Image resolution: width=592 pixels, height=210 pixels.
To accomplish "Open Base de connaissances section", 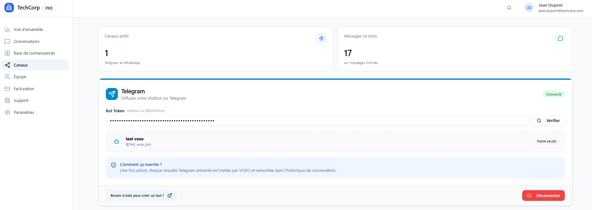I will 35,53.
